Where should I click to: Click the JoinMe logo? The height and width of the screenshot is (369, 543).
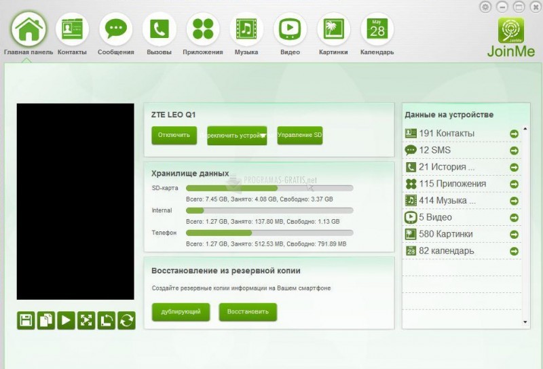pos(511,37)
